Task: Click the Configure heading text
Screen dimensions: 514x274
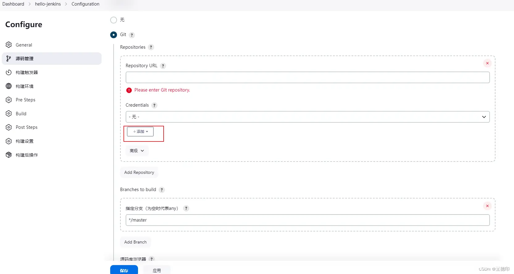Action: point(24,25)
